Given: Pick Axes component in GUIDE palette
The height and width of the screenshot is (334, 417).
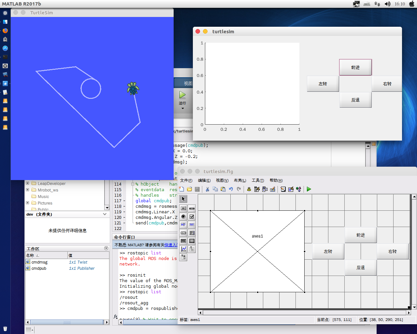Looking at the screenshot, I should (x=183, y=249).
